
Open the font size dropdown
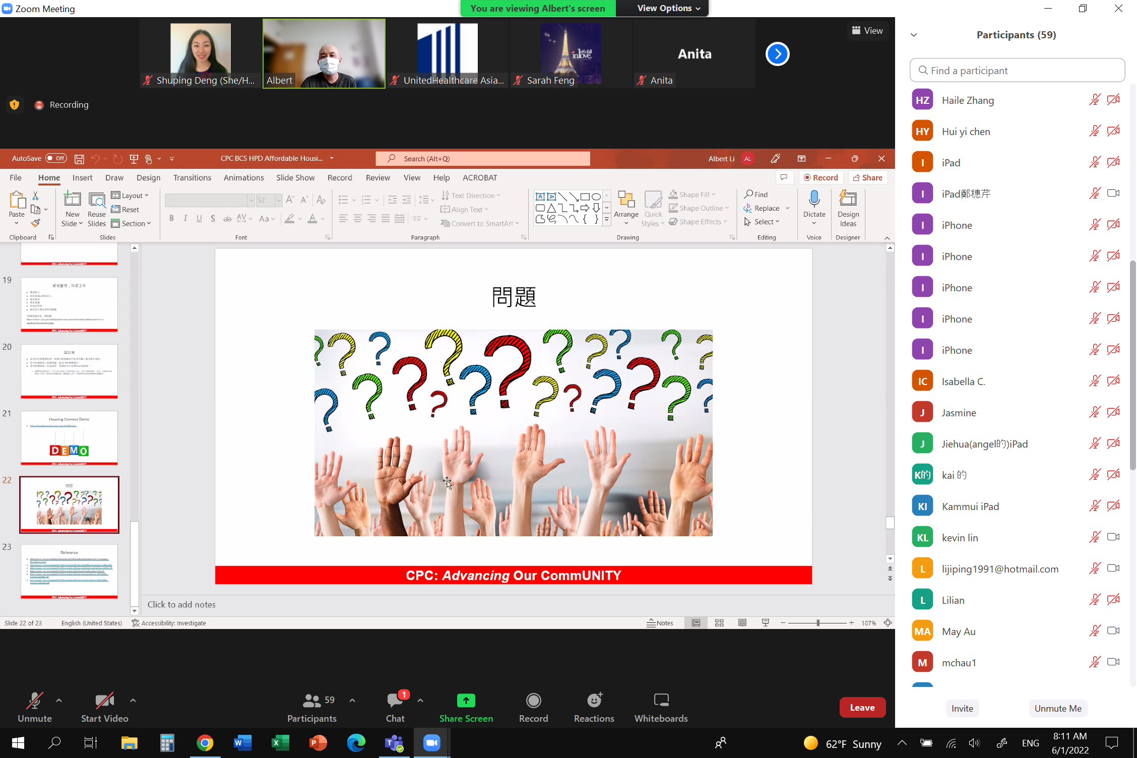[278, 200]
